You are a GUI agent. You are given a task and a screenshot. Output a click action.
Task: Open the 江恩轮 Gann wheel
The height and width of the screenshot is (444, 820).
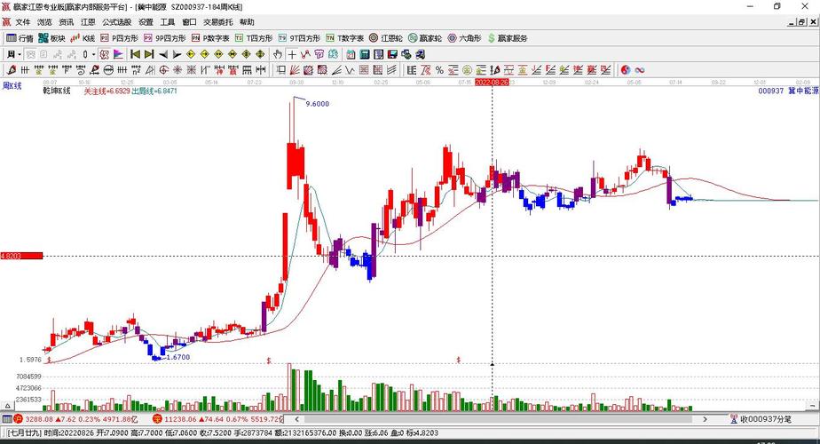click(386, 38)
